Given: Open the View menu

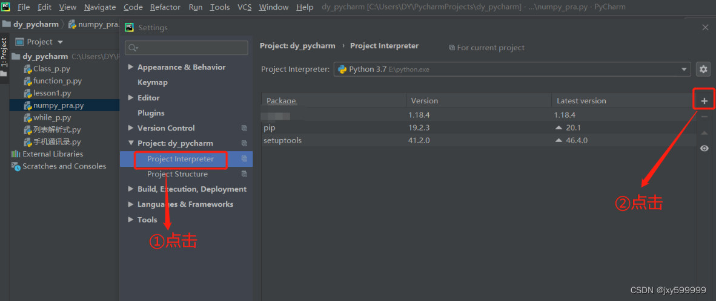Looking at the screenshot, I should [68, 7].
